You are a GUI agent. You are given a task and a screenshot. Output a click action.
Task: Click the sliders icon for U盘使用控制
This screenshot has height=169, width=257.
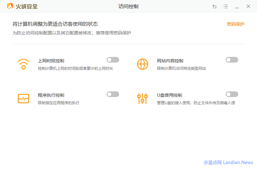pos(142,98)
